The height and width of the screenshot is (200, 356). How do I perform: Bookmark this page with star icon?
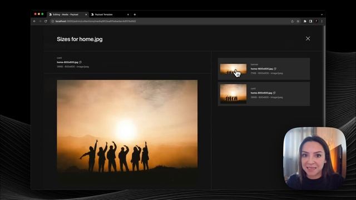coord(298,21)
